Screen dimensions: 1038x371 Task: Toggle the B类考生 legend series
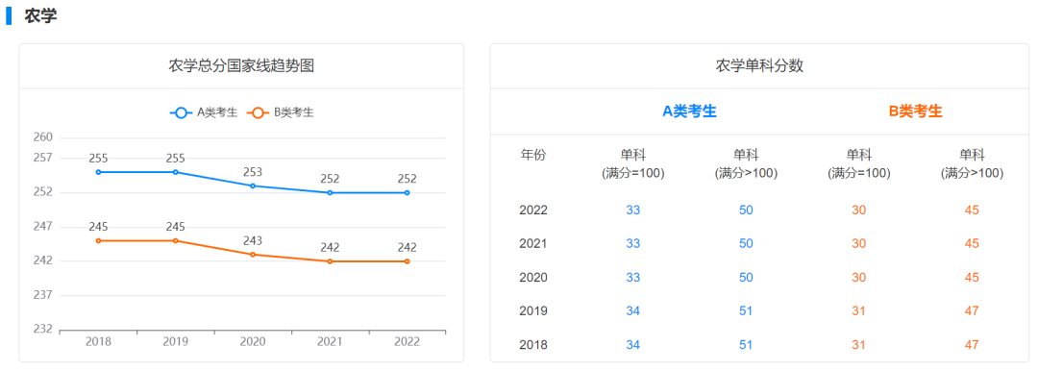(x=281, y=112)
